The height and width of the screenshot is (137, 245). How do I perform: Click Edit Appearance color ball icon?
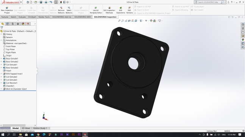pyautogui.click(x=151, y=20)
